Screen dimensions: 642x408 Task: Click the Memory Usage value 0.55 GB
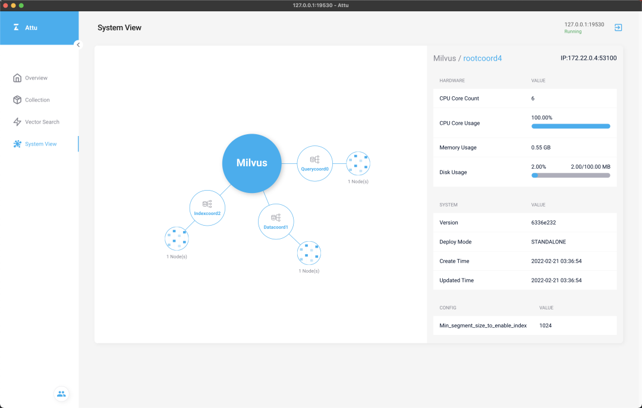[x=541, y=147]
